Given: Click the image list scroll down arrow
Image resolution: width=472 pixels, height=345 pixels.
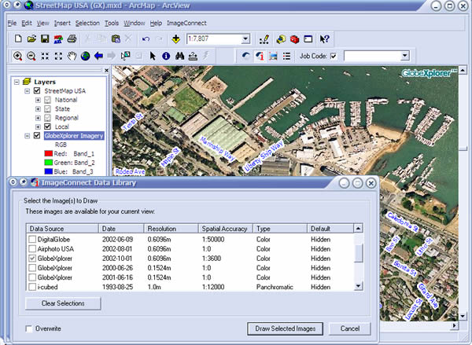Looking at the screenshot, I should tap(358, 286).
